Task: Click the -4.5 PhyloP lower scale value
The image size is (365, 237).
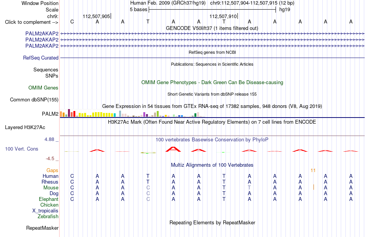Action: coord(50,159)
